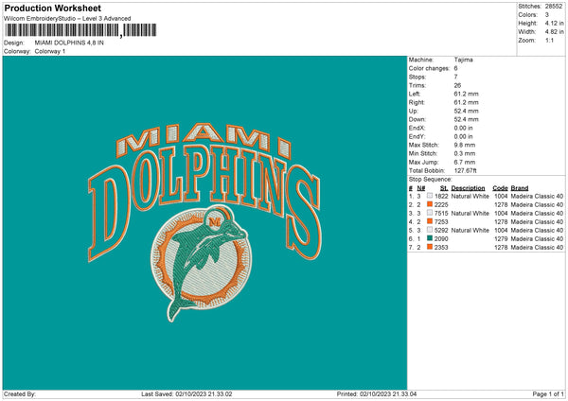This screenshot has height=401, width=568.
Task: Click the Stitches value 28552
Action: coord(554,7)
